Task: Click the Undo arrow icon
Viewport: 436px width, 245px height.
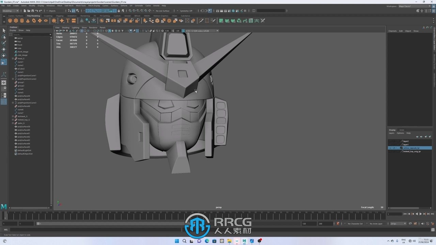Action: pos(36,11)
